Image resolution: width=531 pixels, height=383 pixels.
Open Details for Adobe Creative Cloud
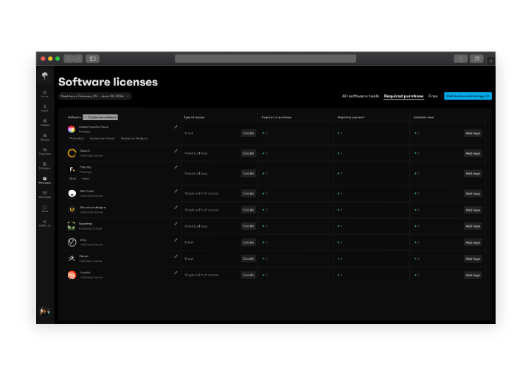pyautogui.click(x=249, y=133)
